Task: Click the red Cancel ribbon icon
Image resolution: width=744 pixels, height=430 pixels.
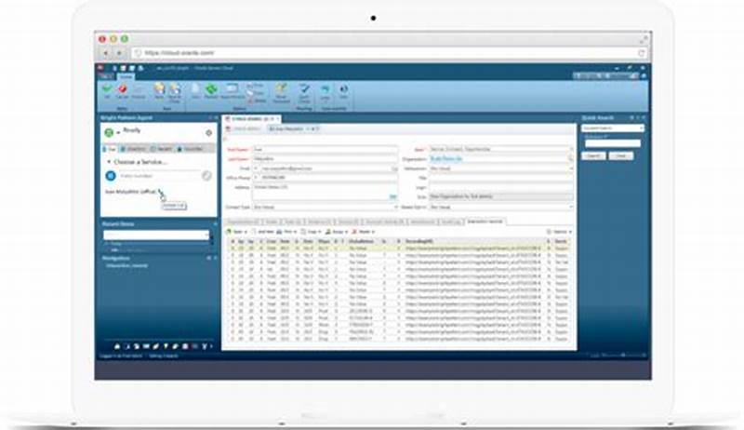Action: (x=123, y=88)
